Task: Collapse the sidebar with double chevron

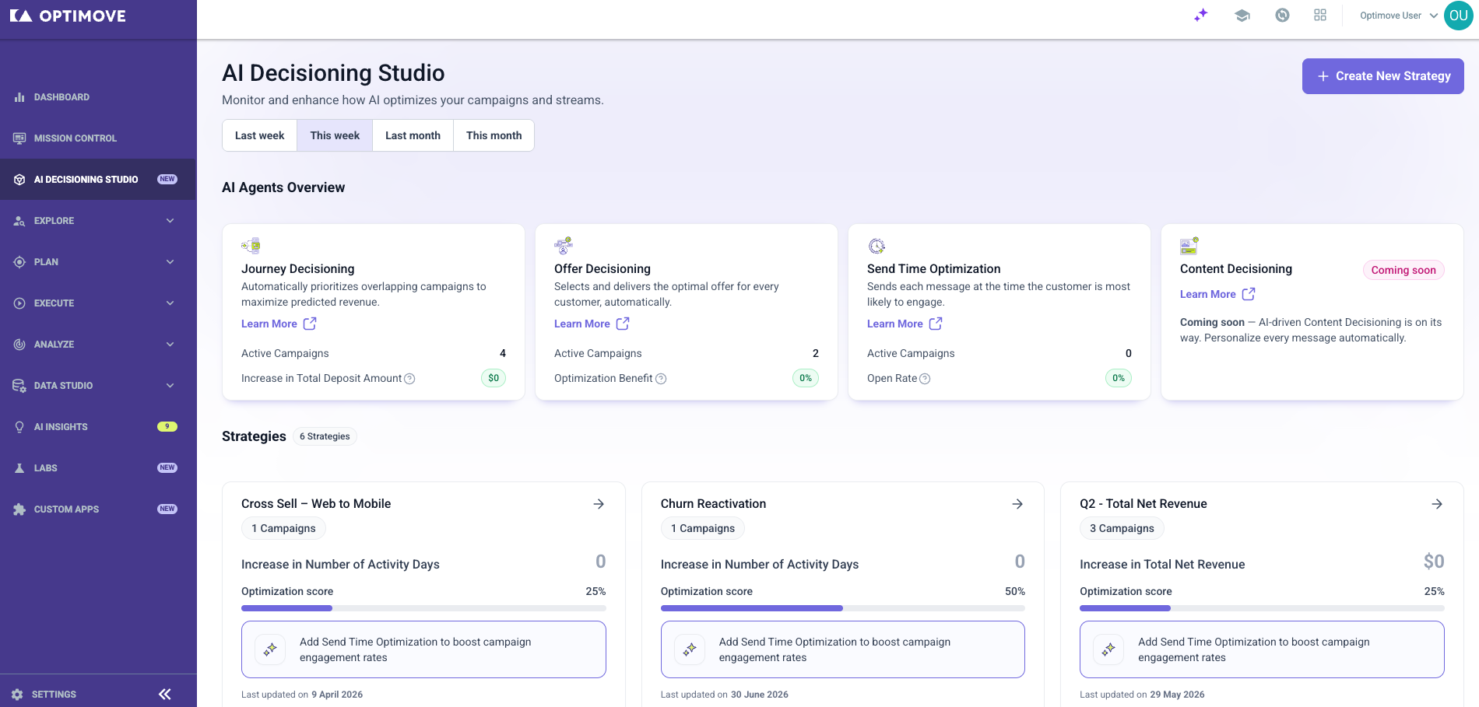Action: (164, 695)
